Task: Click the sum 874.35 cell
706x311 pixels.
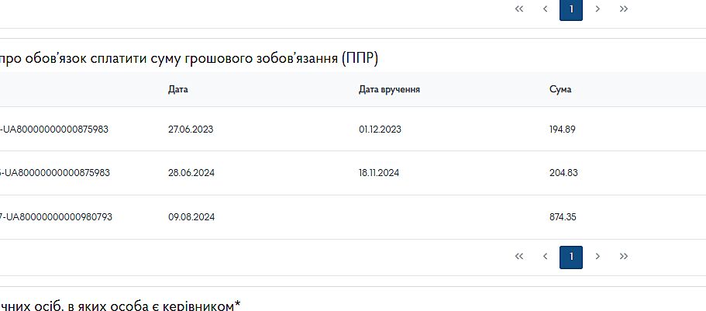Action: [x=563, y=217]
